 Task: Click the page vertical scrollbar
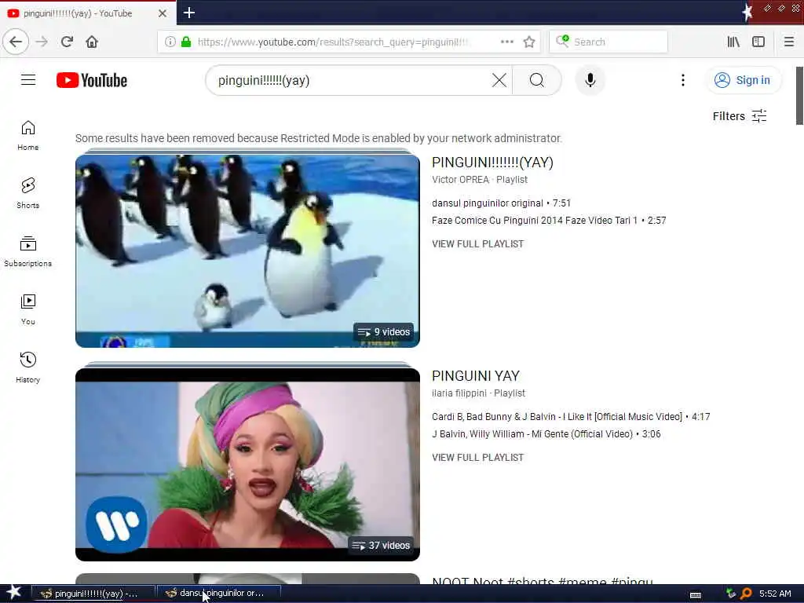799,96
